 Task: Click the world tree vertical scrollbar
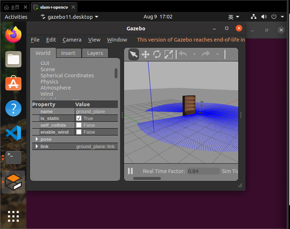coord(116,73)
